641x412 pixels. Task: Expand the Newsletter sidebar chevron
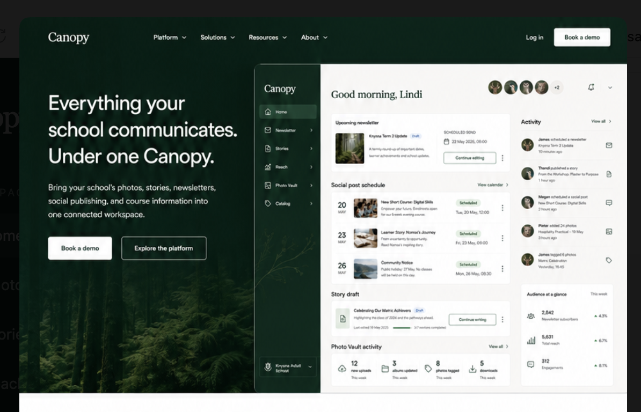(311, 130)
